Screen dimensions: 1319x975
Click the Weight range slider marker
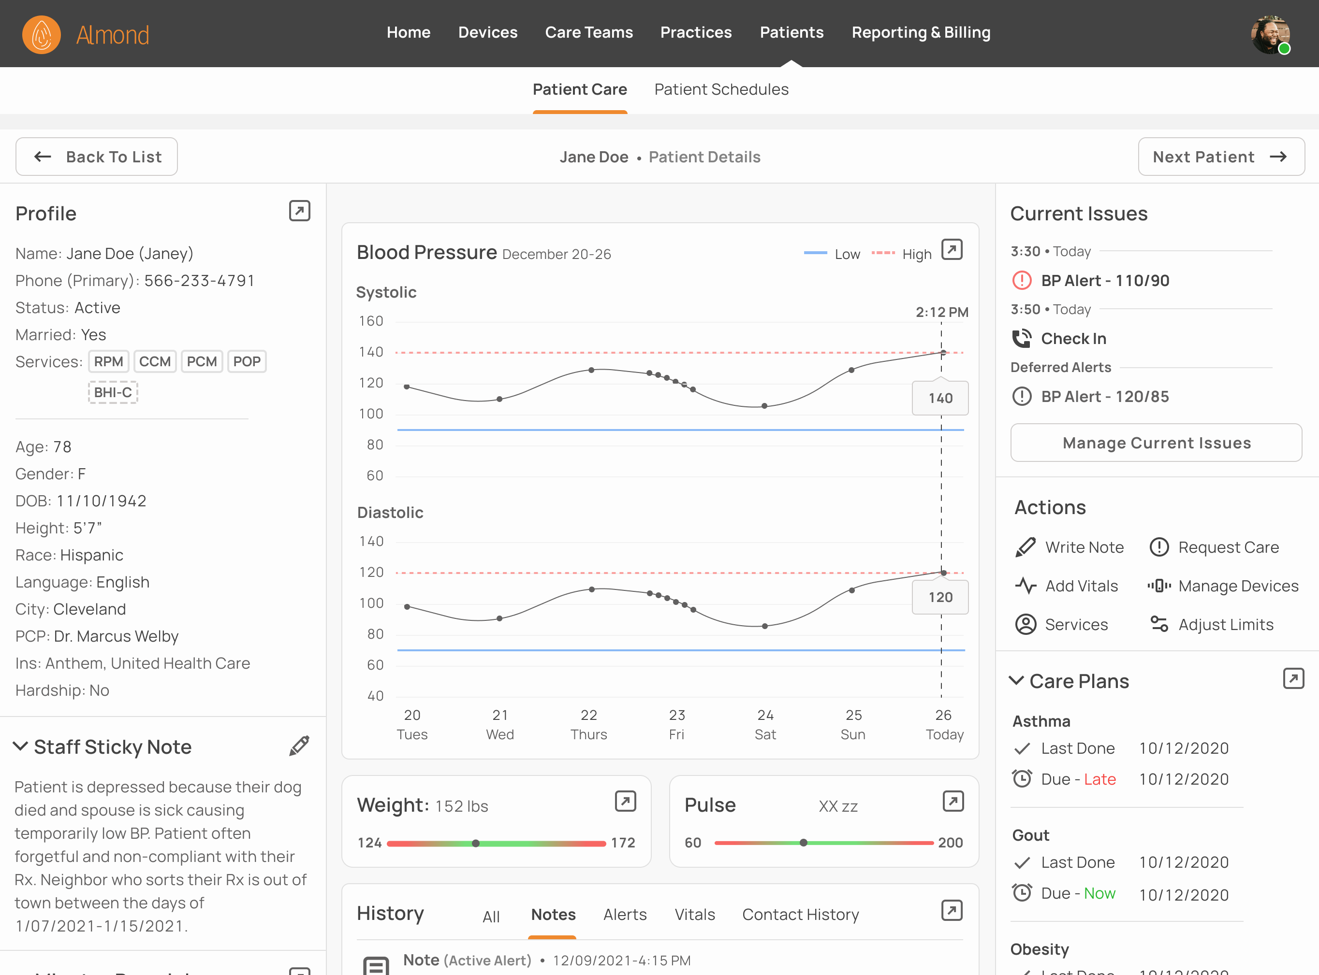click(x=475, y=844)
